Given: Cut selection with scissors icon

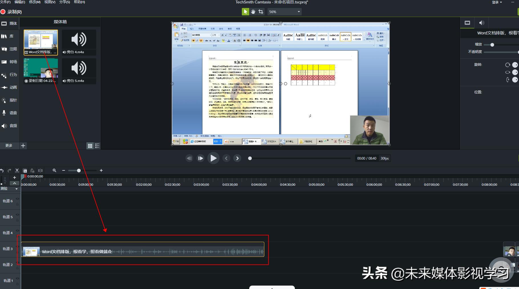Looking at the screenshot, I should click(x=17, y=171).
